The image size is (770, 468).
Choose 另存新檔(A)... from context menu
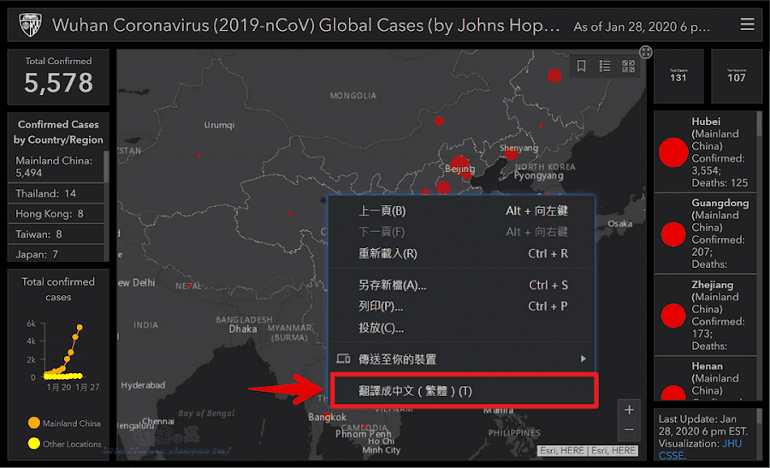tap(462, 285)
